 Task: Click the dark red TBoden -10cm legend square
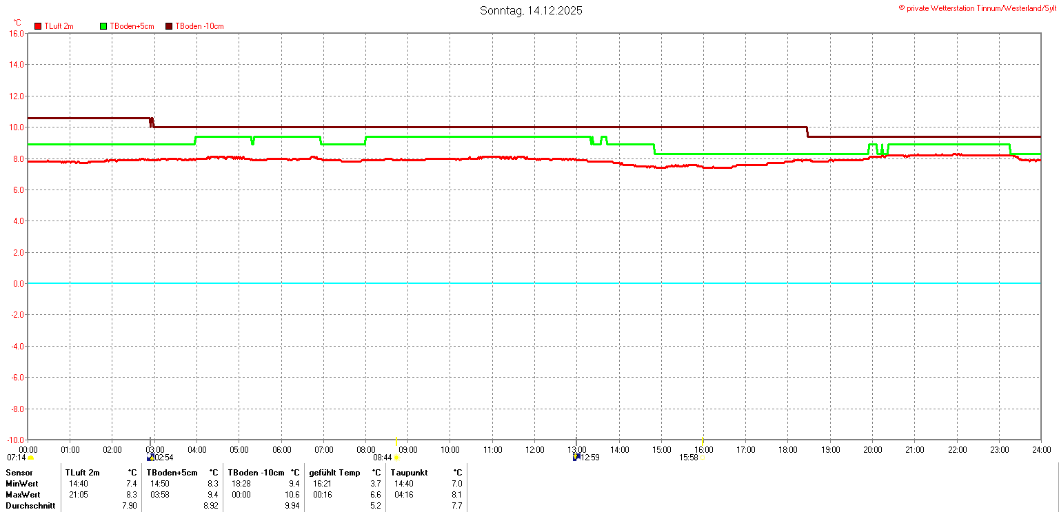(x=169, y=26)
